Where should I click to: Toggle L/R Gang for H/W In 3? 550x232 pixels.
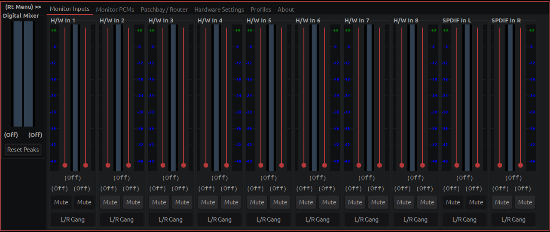click(x=171, y=220)
